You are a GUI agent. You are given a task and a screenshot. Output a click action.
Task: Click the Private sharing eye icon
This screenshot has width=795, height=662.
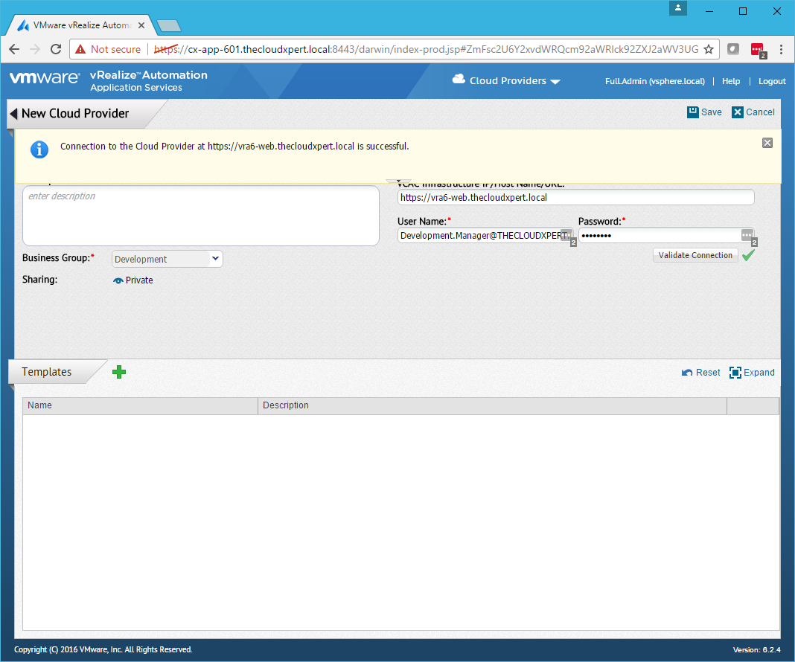point(118,280)
